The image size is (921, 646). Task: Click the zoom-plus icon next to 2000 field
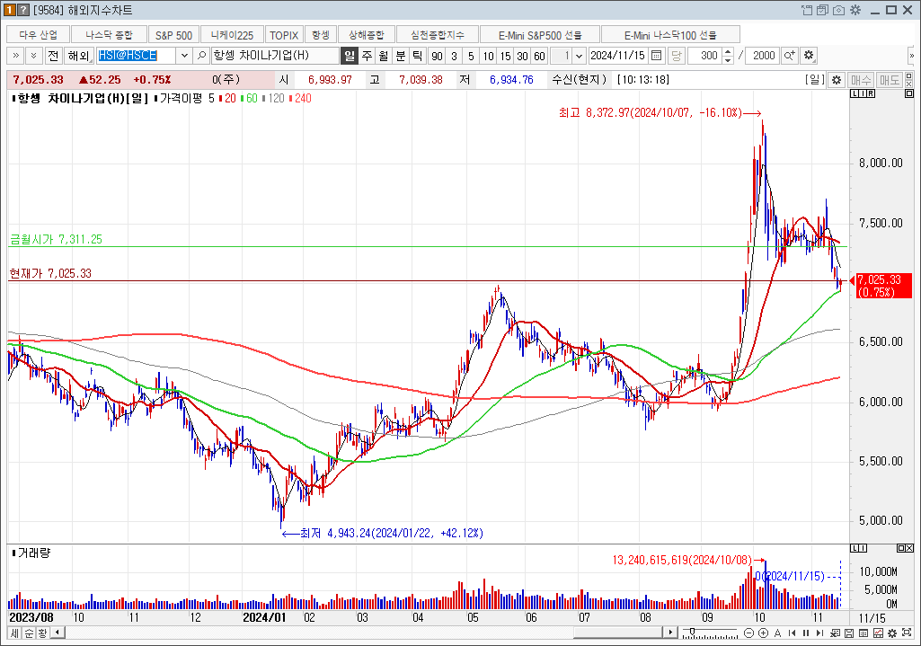789,56
